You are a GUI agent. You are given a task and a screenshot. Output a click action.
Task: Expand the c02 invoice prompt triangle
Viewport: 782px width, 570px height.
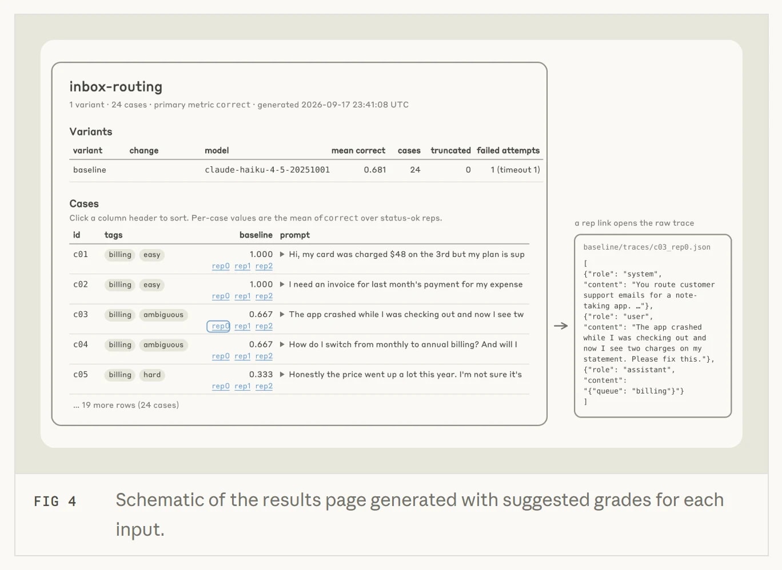tap(282, 284)
